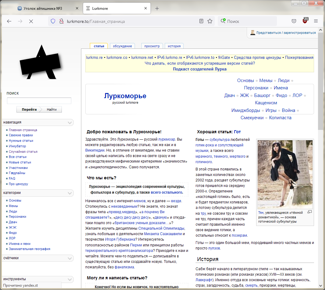Screen dimensions: 325x290
Task: Follow the friGate link
Action: pyautogui.click(x=224, y=57)
